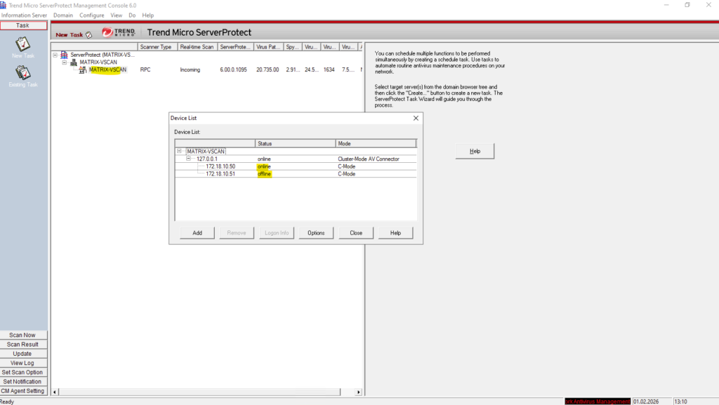Click the application icon in the title bar
This screenshot has height=405, width=719.
pos(4,5)
